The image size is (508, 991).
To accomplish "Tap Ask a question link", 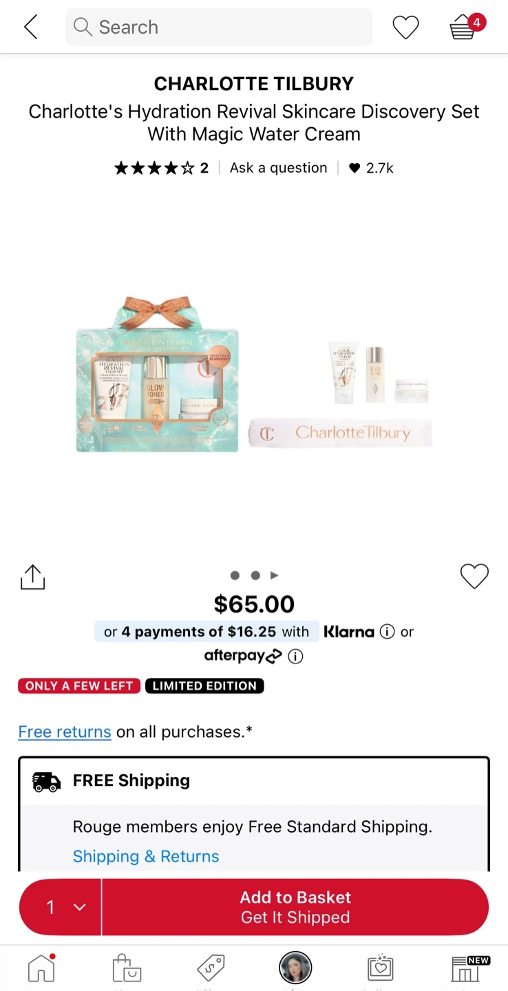I will [x=279, y=168].
